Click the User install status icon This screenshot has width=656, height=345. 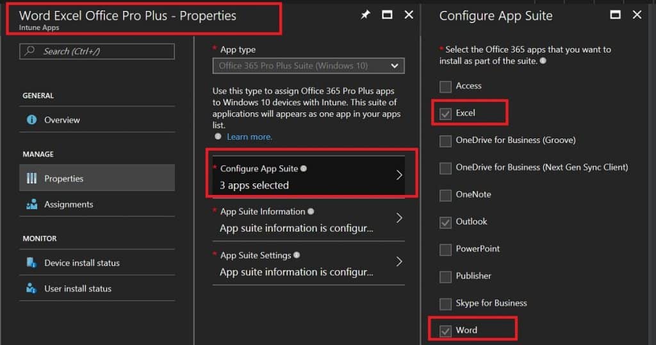pos(31,288)
